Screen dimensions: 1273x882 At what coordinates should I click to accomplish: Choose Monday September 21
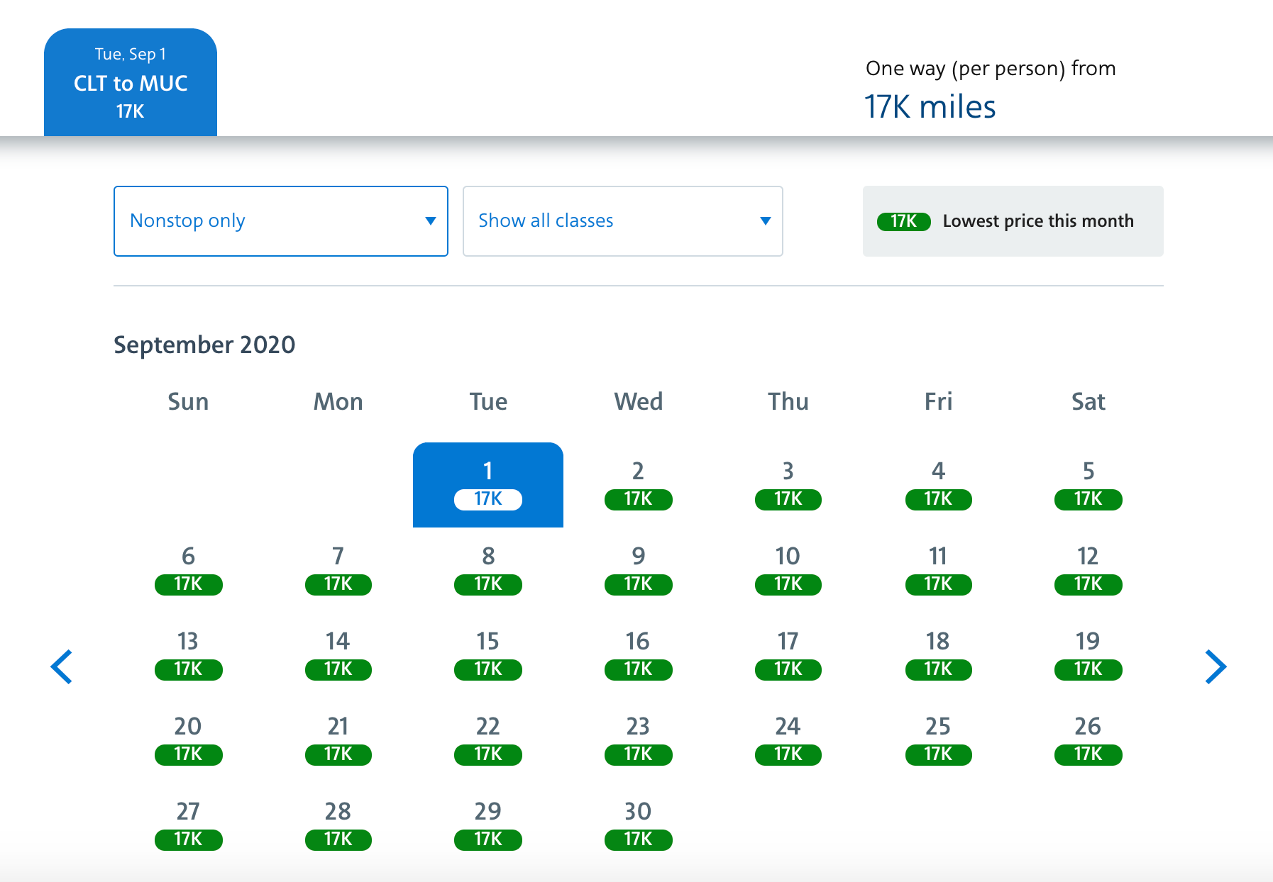[338, 740]
